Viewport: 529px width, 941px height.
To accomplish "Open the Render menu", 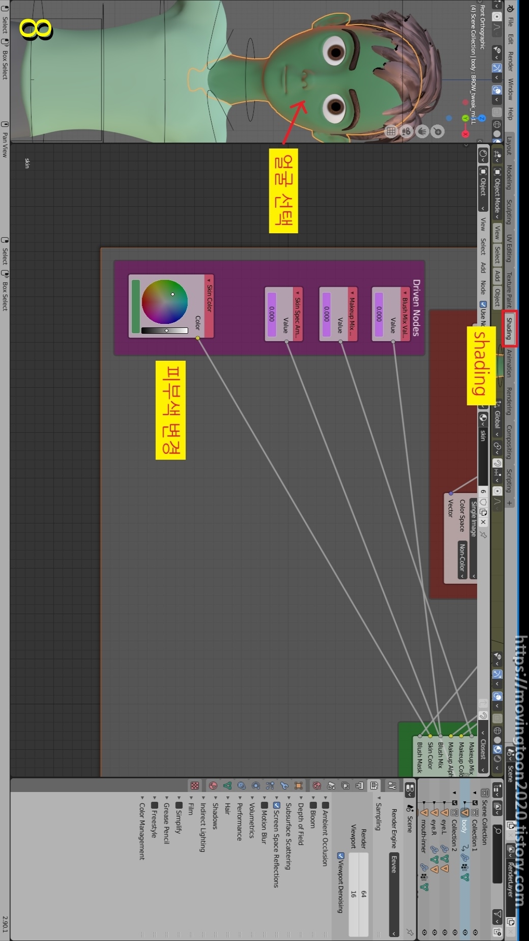I will point(510,61).
